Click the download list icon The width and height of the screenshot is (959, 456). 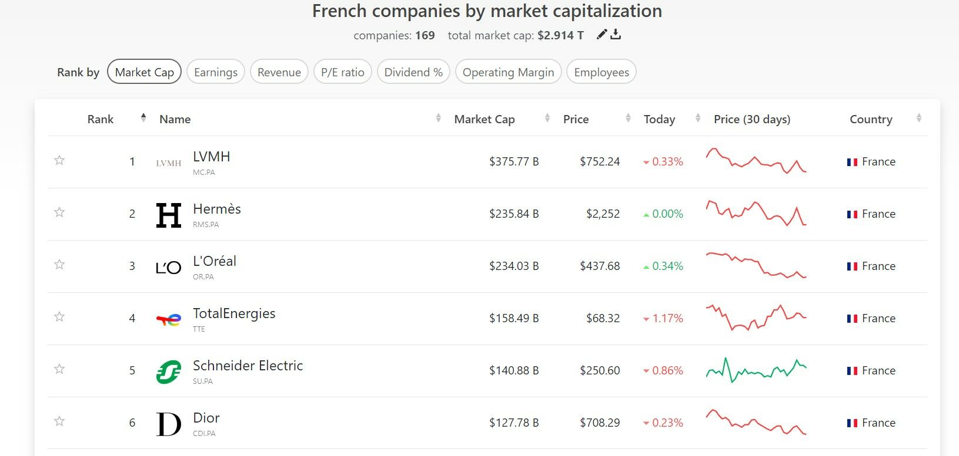[616, 35]
